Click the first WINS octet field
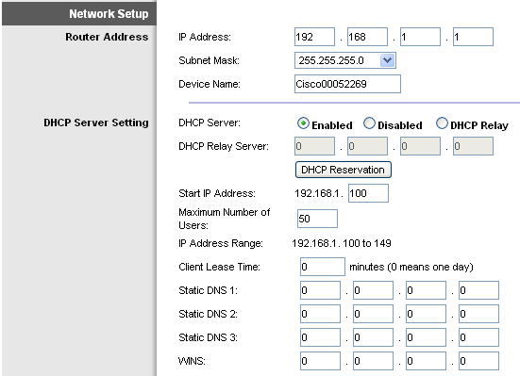 (320, 361)
